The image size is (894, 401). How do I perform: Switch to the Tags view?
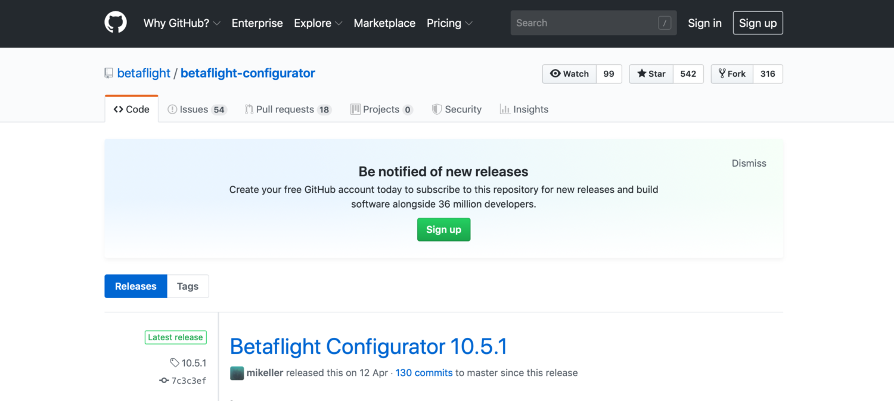[188, 286]
